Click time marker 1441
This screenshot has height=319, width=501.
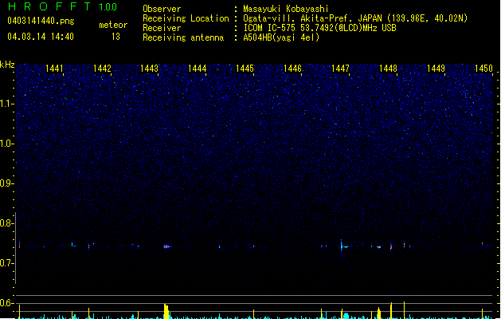click(54, 68)
